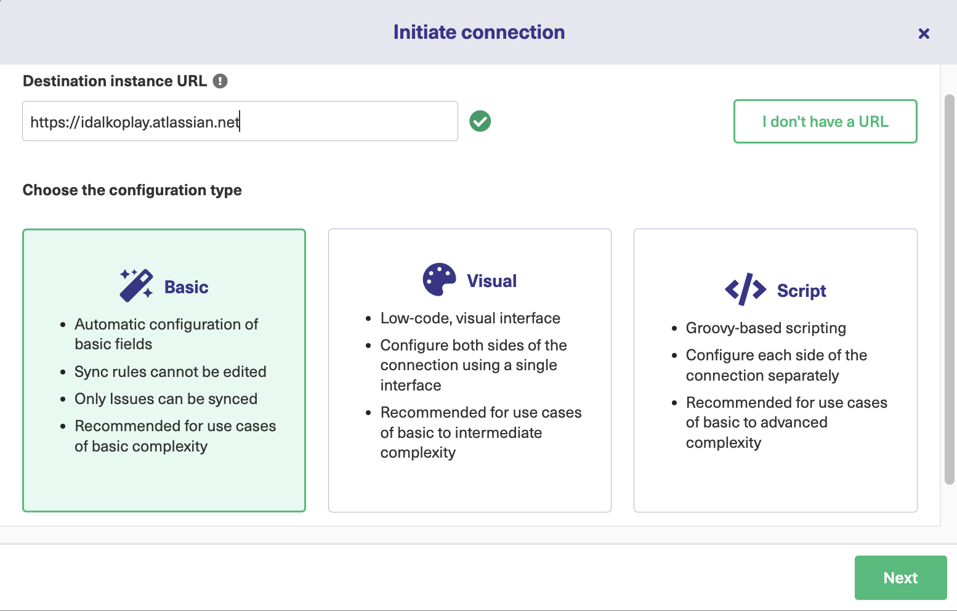Viewport: 957px width, 611px height.
Task: Close the Initiate connection dialog
Action: pyautogui.click(x=924, y=34)
